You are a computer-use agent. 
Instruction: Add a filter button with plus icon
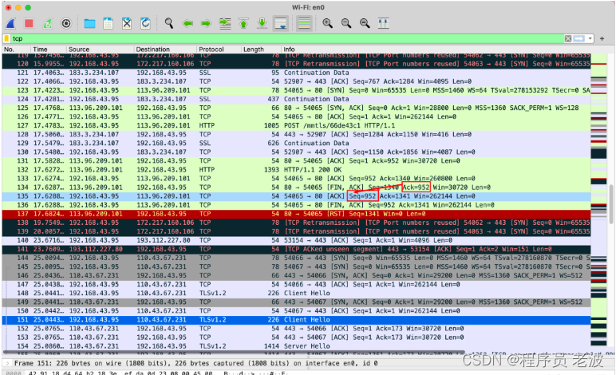pyautogui.click(x=602, y=38)
